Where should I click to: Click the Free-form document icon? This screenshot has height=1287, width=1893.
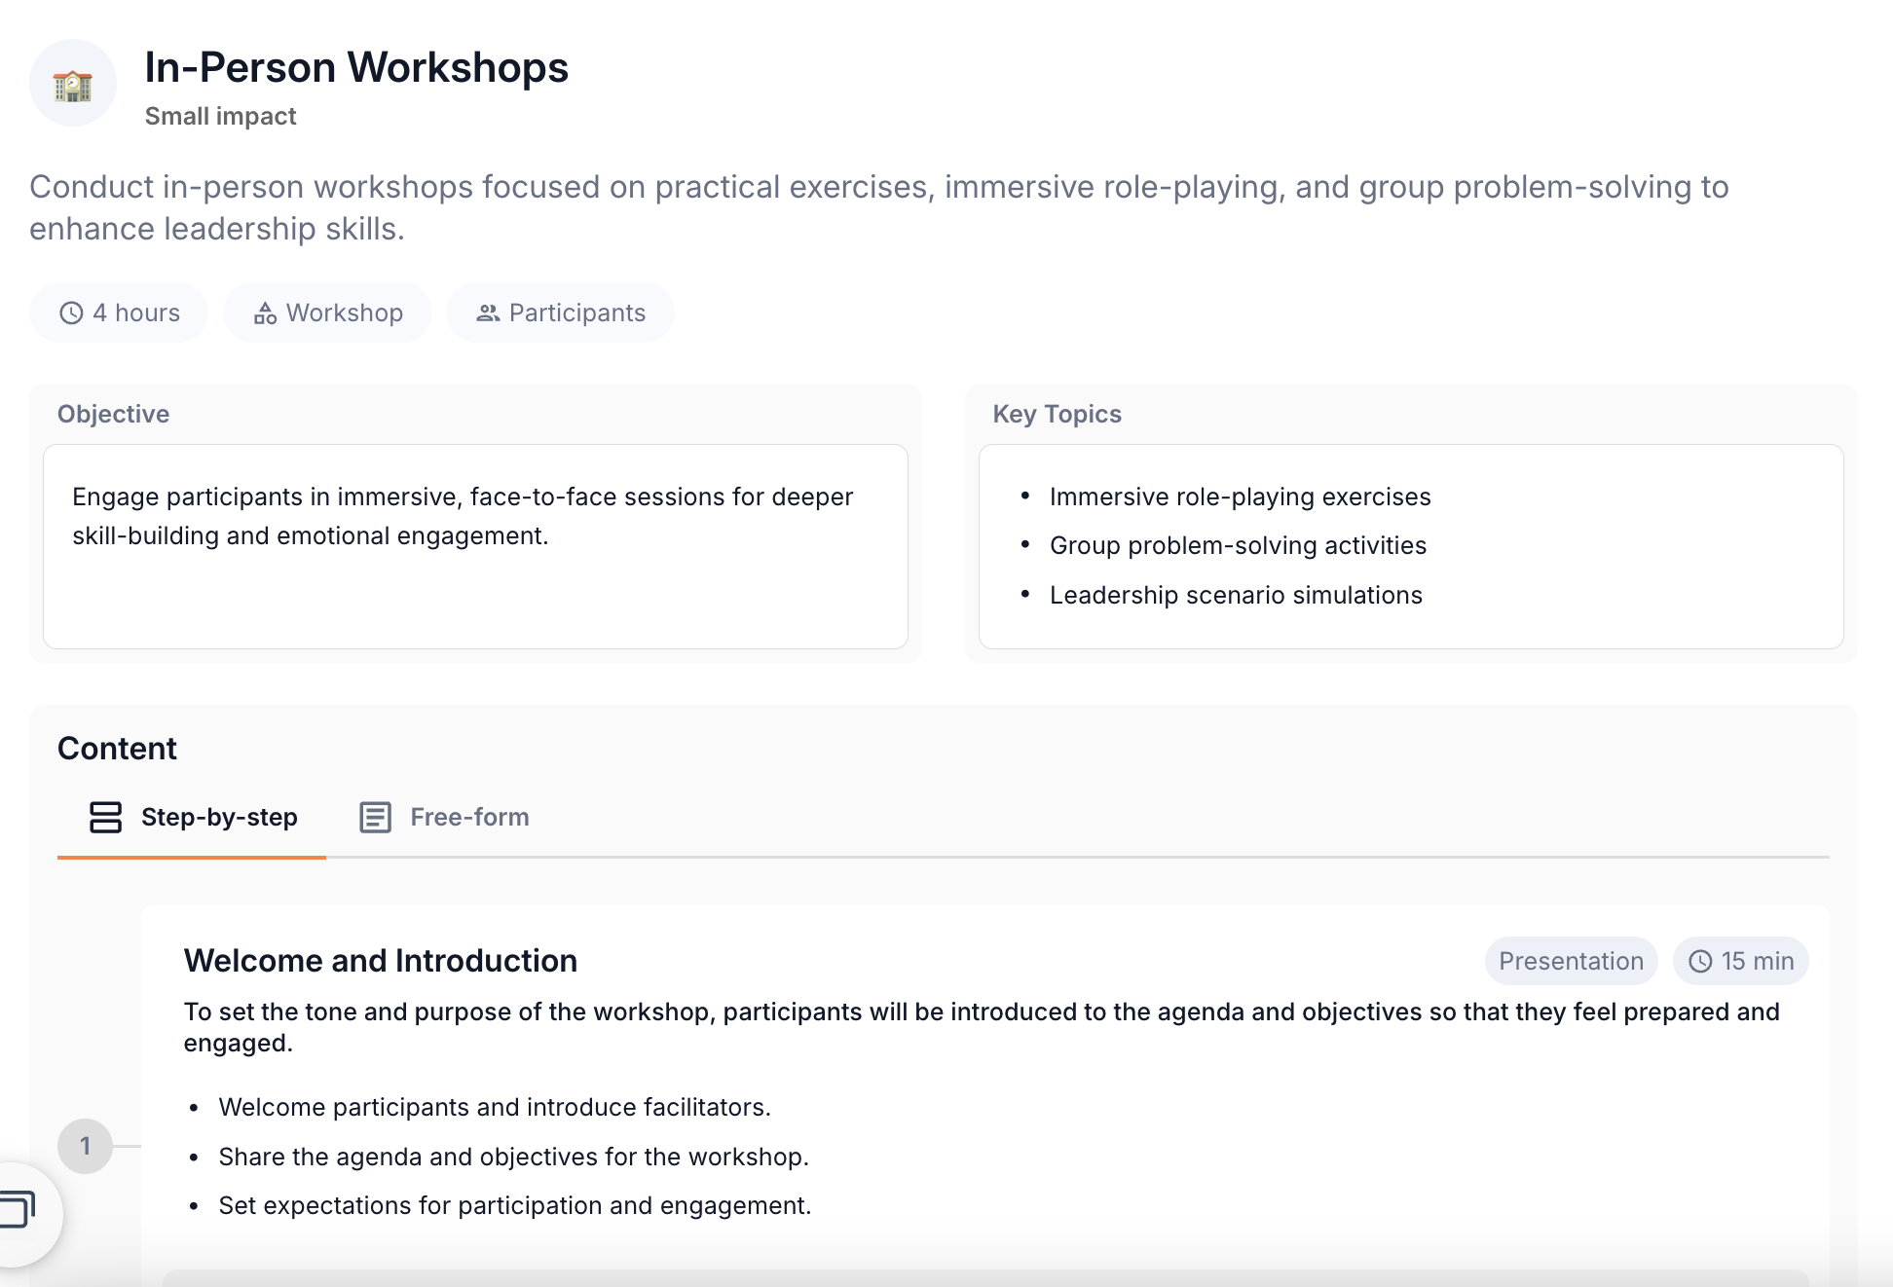375,818
